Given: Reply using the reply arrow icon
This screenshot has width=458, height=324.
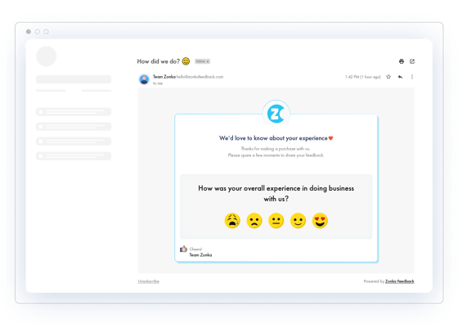Looking at the screenshot, I should click(400, 77).
